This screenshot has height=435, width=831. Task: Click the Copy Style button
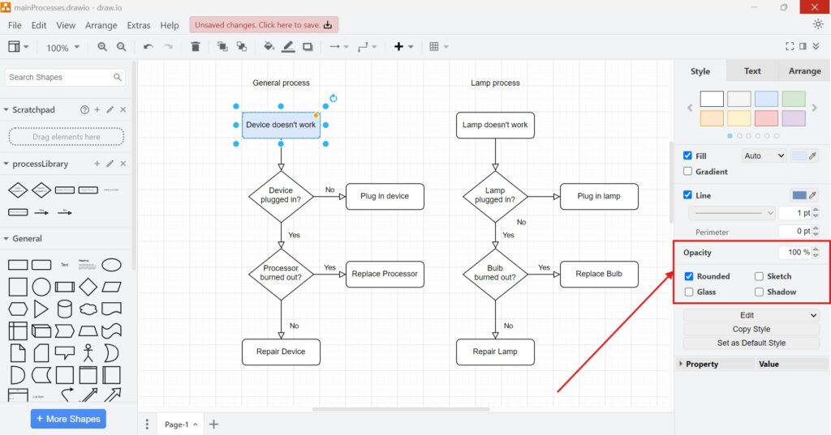coord(751,329)
